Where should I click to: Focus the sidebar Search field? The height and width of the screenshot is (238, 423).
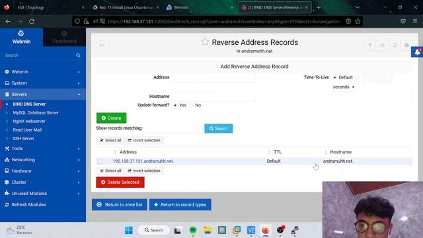coord(39,56)
